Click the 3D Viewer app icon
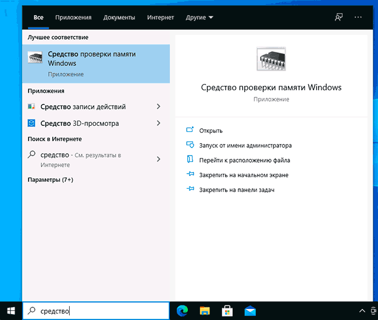Image resolution: width=378 pixels, height=320 pixels. tap(31, 123)
